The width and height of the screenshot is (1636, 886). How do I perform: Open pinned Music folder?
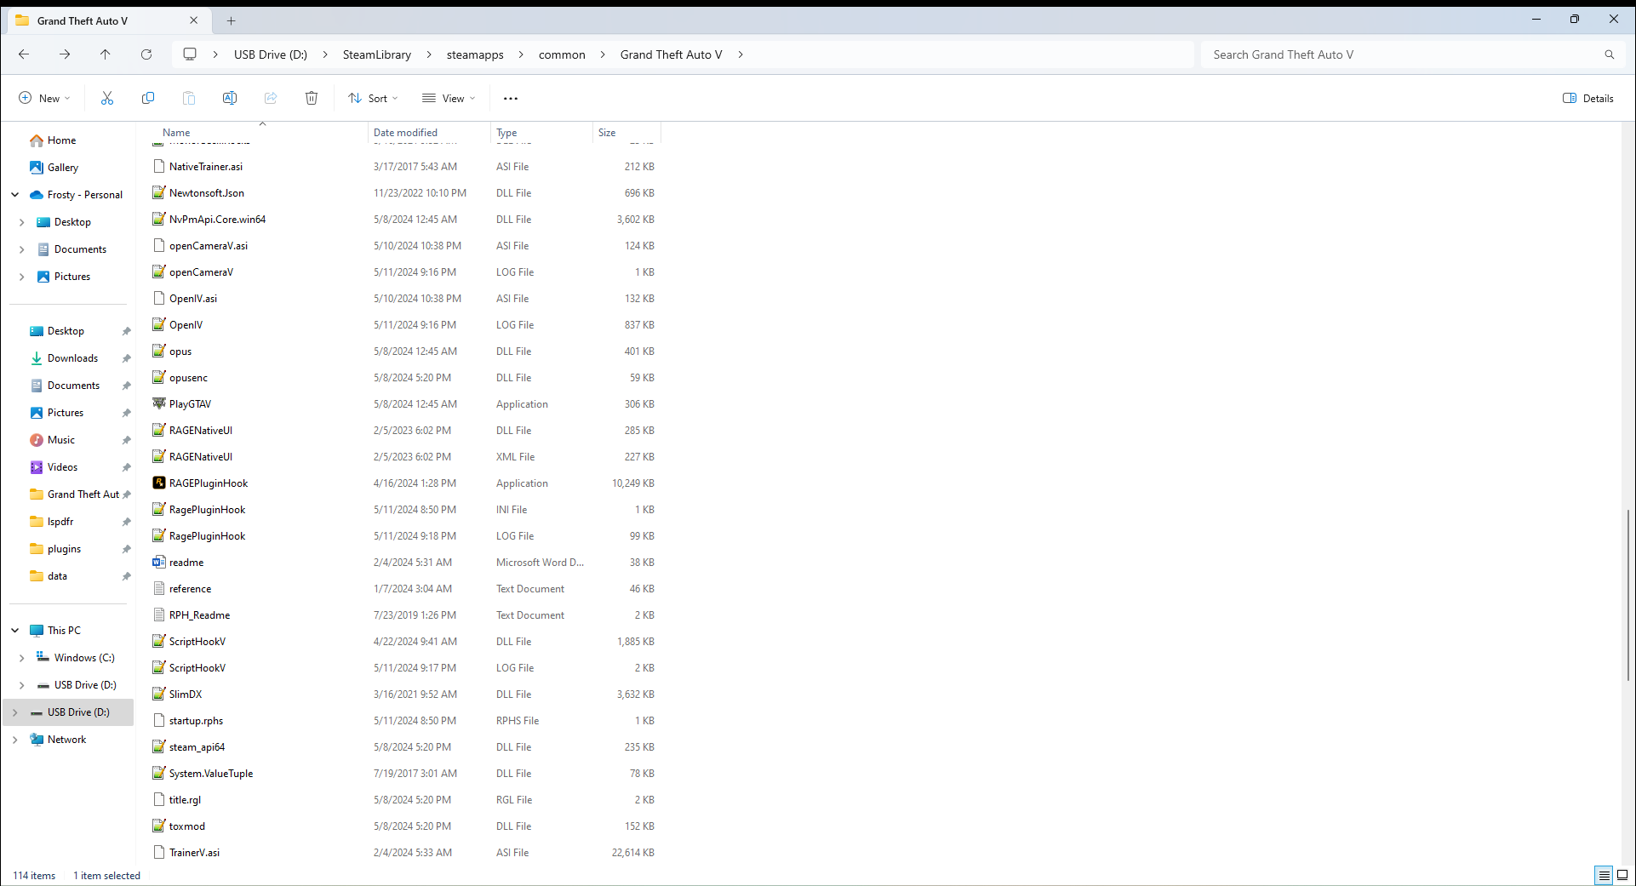point(61,440)
